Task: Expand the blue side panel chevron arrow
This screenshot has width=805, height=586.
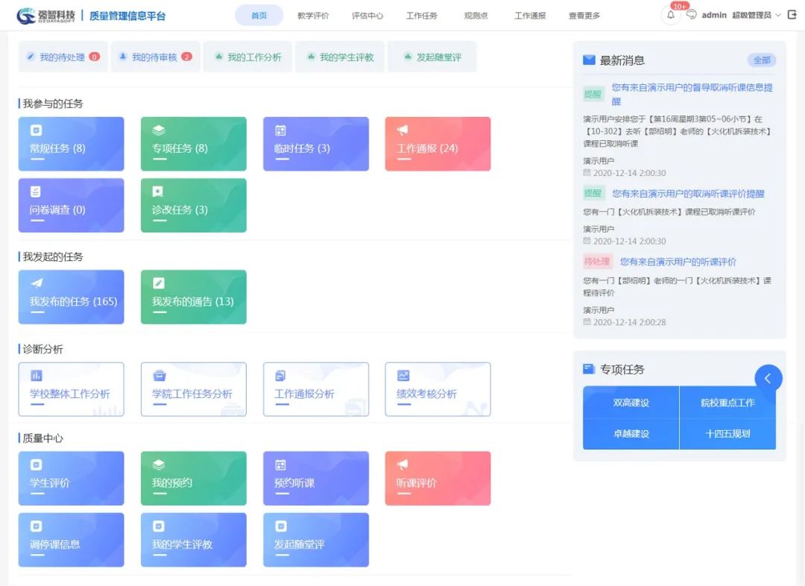Action: coord(768,379)
